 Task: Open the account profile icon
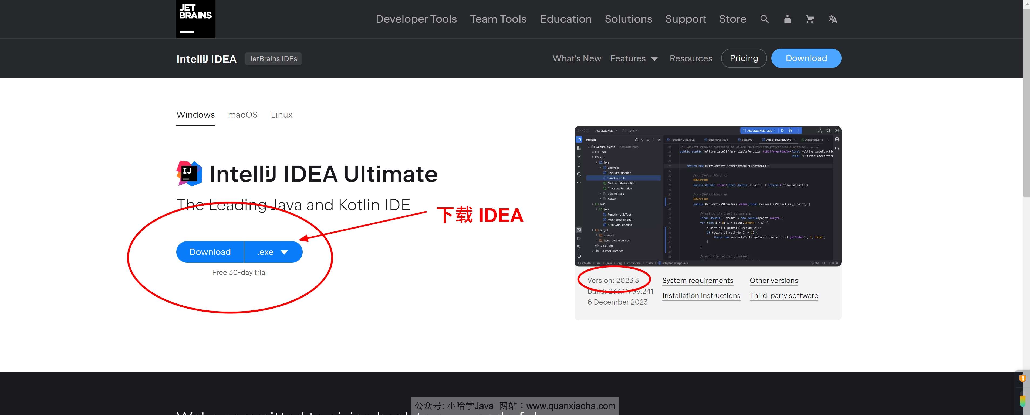coord(787,19)
